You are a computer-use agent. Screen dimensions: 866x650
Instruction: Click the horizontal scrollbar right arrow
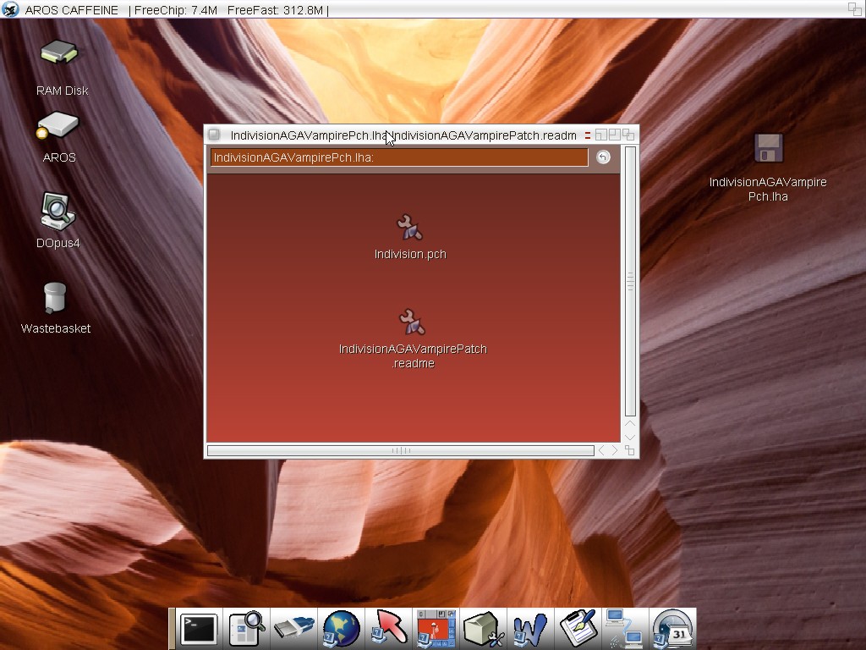pyautogui.click(x=615, y=450)
